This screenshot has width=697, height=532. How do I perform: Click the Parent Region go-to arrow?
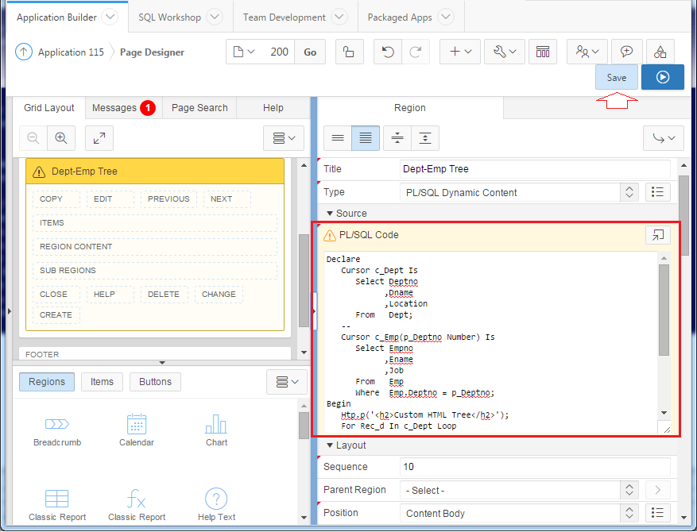pyautogui.click(x=657, y=490)
